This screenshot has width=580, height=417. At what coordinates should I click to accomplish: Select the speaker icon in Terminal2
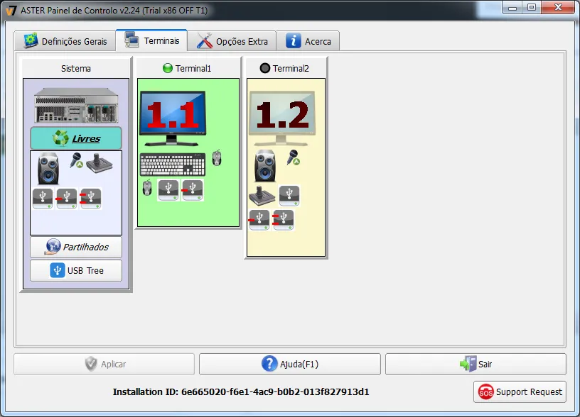265,166
